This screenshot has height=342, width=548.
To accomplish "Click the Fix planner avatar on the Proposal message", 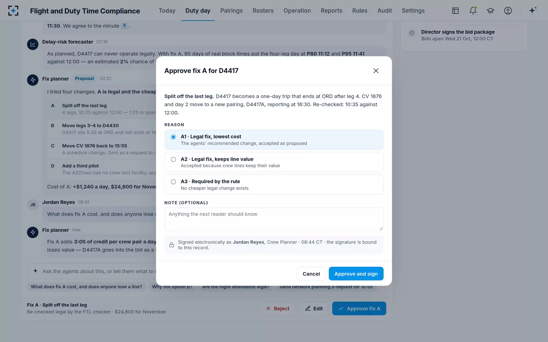I will (x=33, y=80).
